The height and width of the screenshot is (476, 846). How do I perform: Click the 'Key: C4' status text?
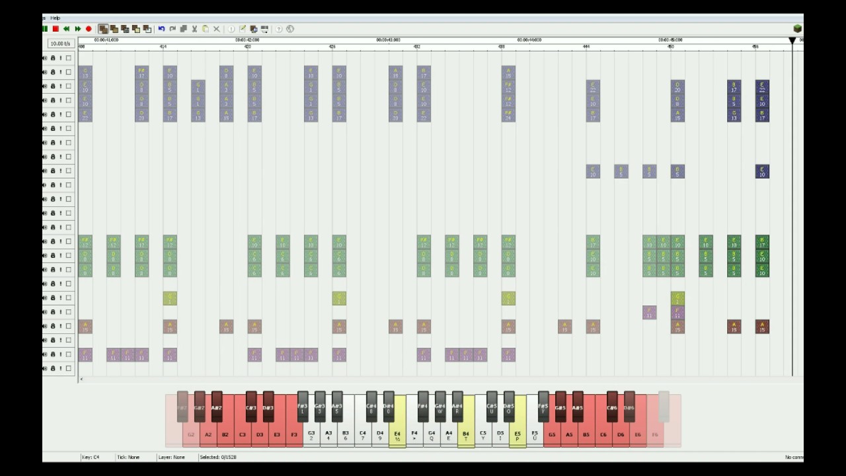[x=91, y=457]
